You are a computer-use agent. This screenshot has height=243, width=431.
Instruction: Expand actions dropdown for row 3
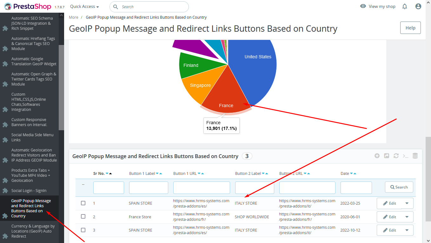407,230
